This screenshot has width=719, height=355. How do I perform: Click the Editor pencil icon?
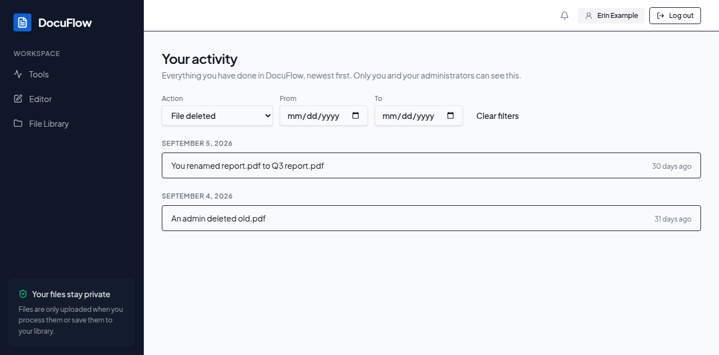tap(18, 99)
